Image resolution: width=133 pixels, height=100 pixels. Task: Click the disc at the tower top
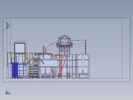(64, 36)
